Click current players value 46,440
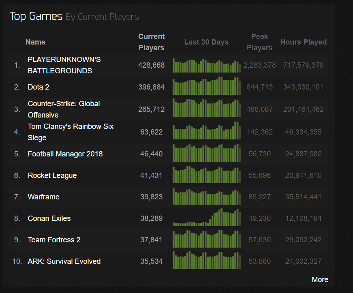This screenshot has height=293, width=353. (152, 154)
